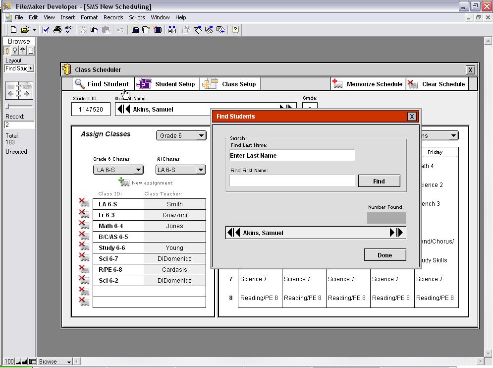Remove the Sci 6-2 class assignment
Screen dimensions: 493x368
[x=84, y=280]
